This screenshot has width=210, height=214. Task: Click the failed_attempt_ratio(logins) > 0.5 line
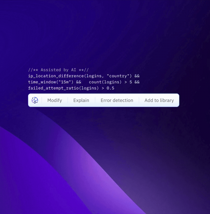pos(71,88)
